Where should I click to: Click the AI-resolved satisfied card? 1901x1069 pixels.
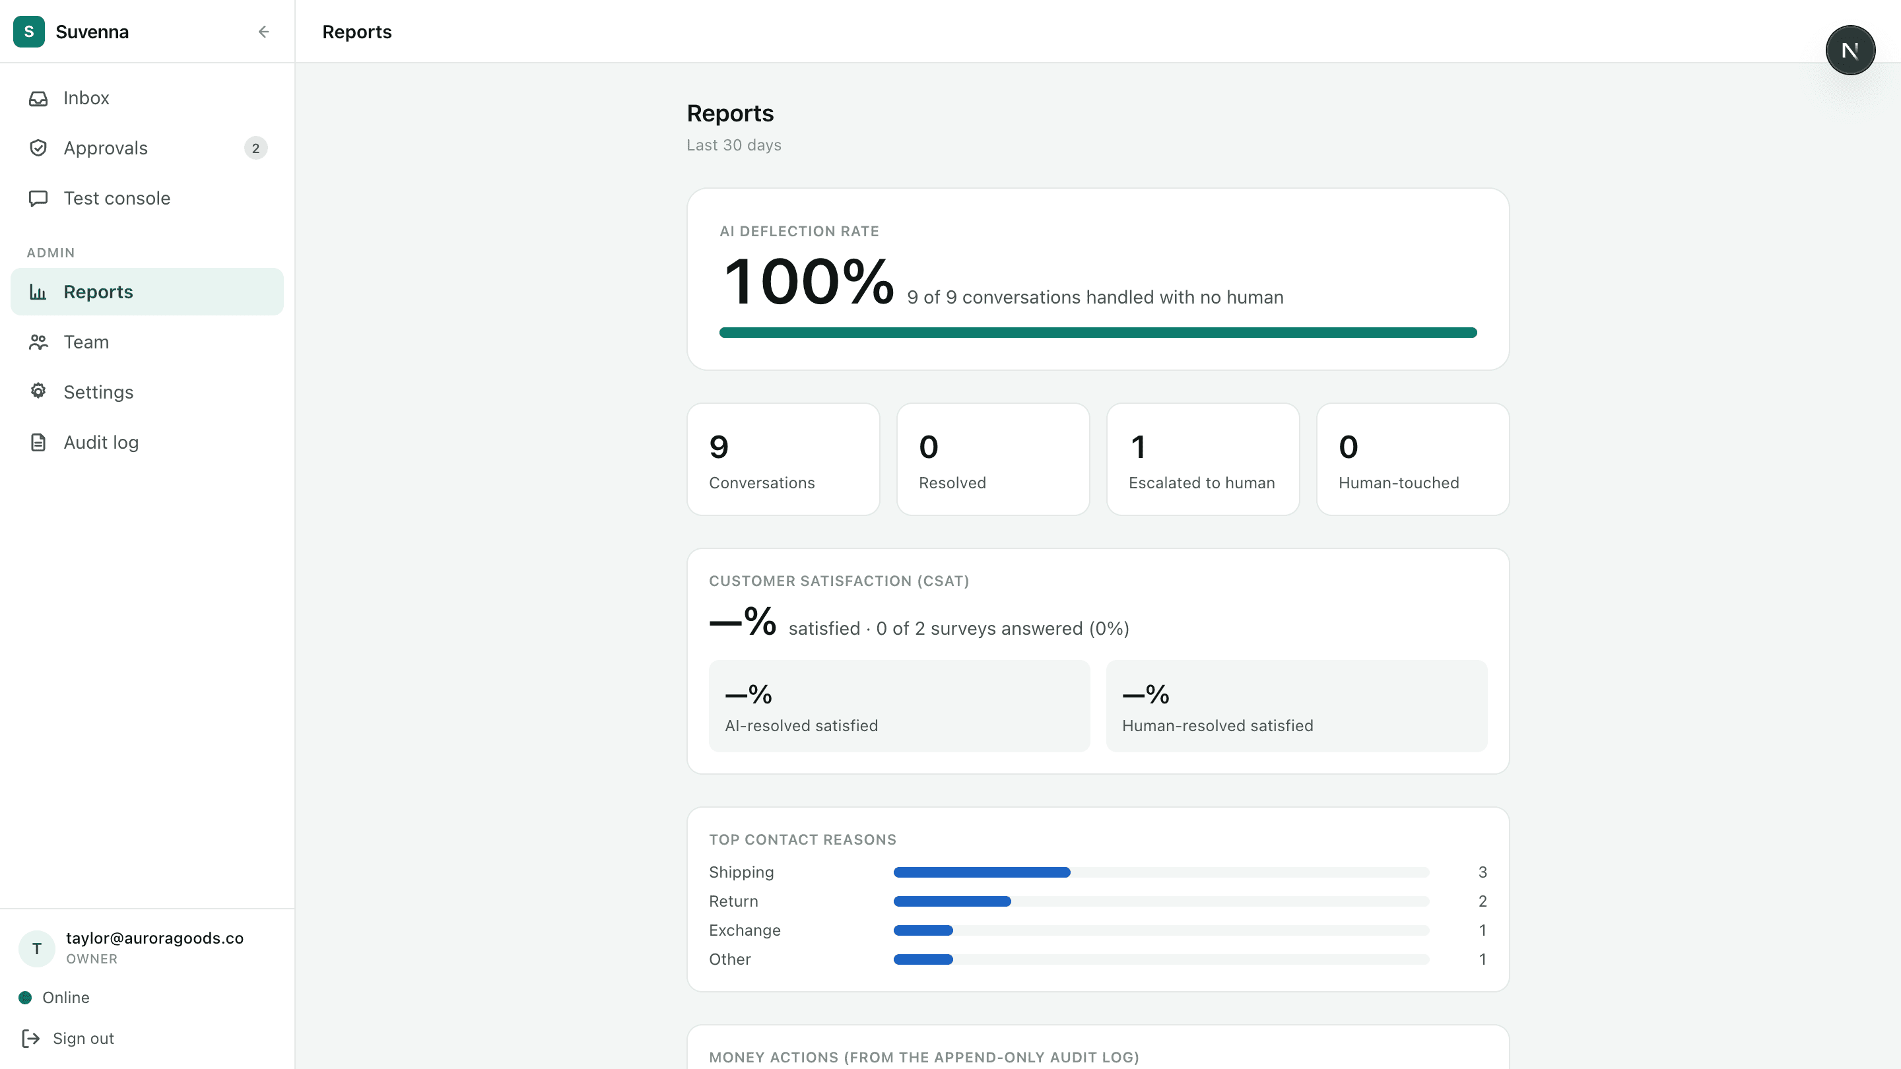click(x=899, y=706)
